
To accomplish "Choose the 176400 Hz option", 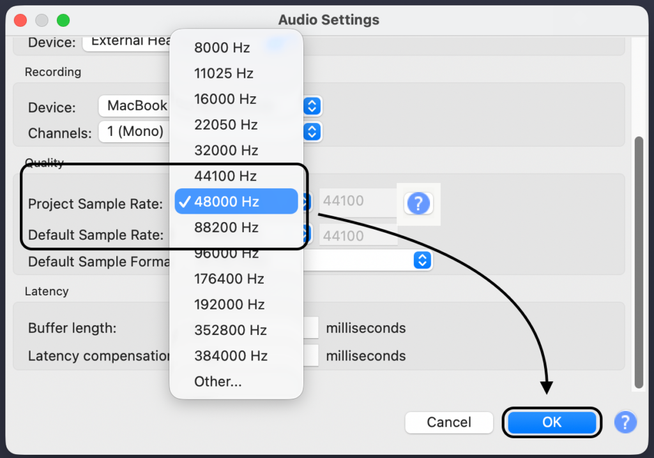I will [x=229, y=279].
